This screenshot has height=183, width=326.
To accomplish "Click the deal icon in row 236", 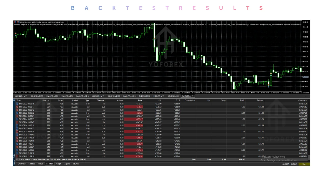I will coord(17,135).
